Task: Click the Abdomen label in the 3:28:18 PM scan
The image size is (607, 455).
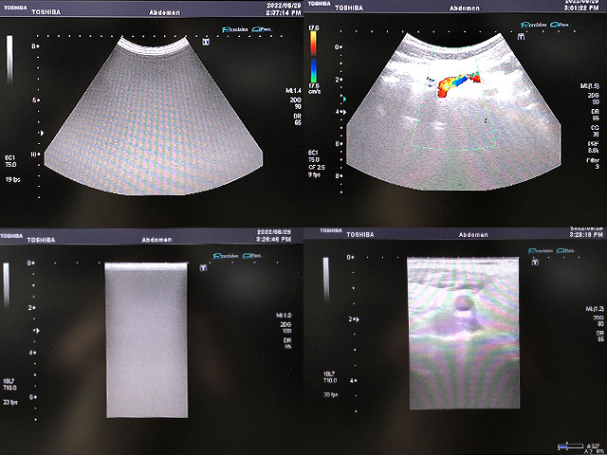Action: point(473,234)
